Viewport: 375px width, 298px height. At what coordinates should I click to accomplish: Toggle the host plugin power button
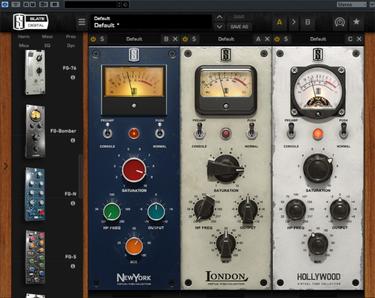pos(5,4)
